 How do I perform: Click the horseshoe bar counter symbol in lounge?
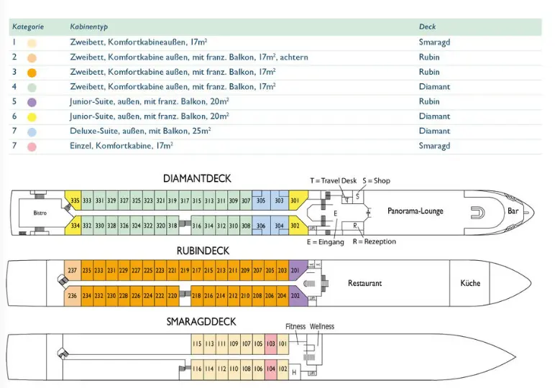[x=477, y=213]
